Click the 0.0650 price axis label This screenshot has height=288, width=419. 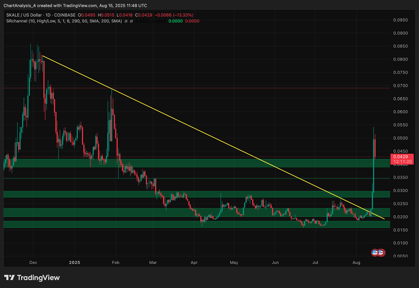(x=400, y=99)
